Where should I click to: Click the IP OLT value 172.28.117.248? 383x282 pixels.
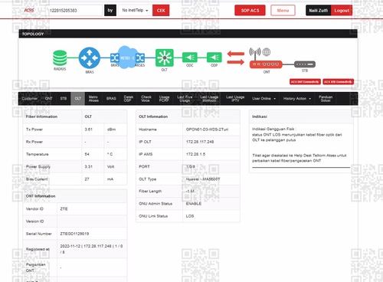(200, 142)
